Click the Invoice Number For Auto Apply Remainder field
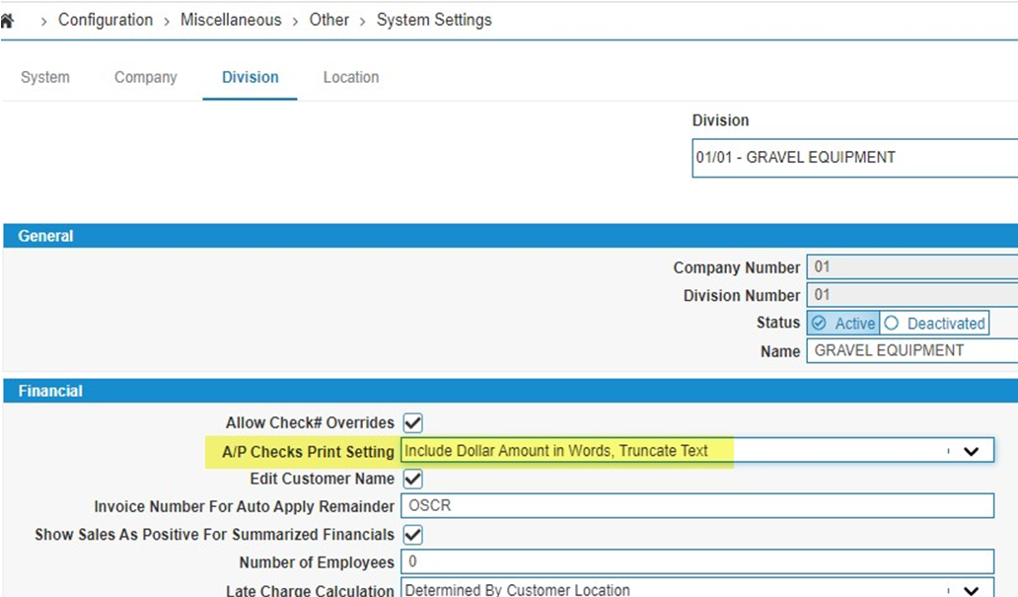 click(x=691, y=506)
